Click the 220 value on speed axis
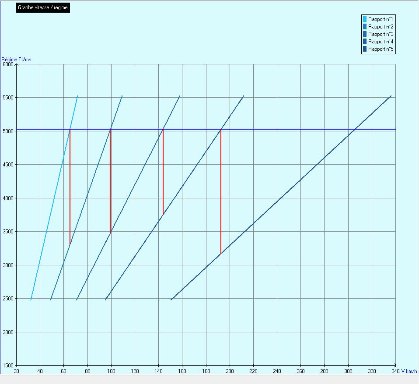419x384 pixels. tap(253, 371)
